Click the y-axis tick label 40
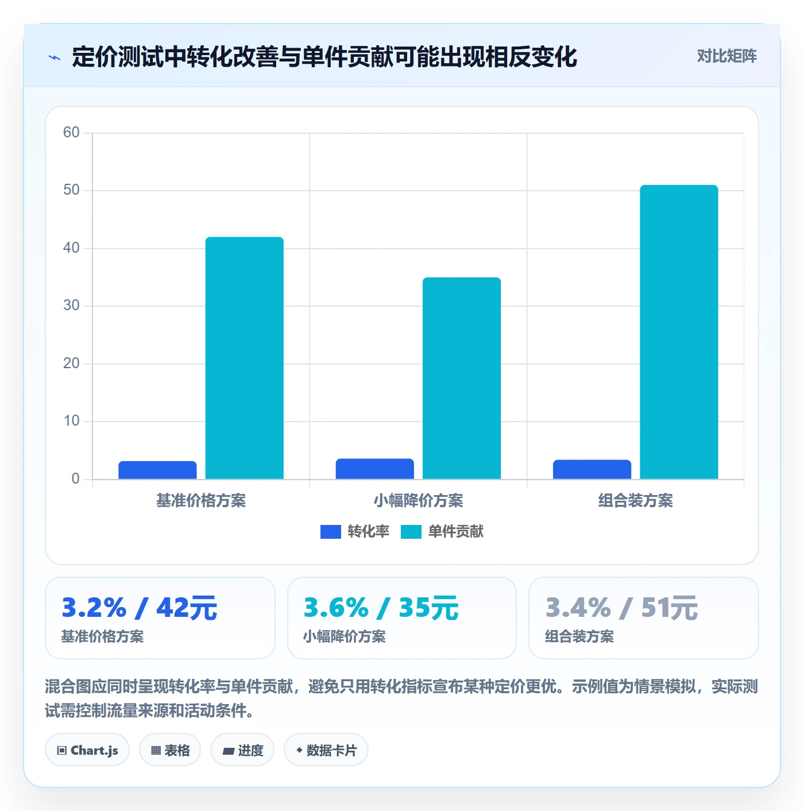804x811 pixels. tap(71, 248)
